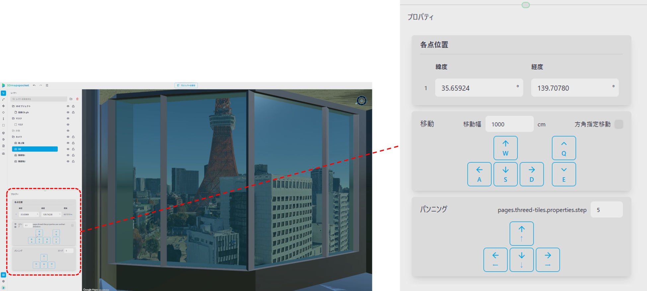This screenshot has height=291, width=647.
Task: Hide the 3Dオブジェクト folder with its eye icon
Action: point(68,106)
